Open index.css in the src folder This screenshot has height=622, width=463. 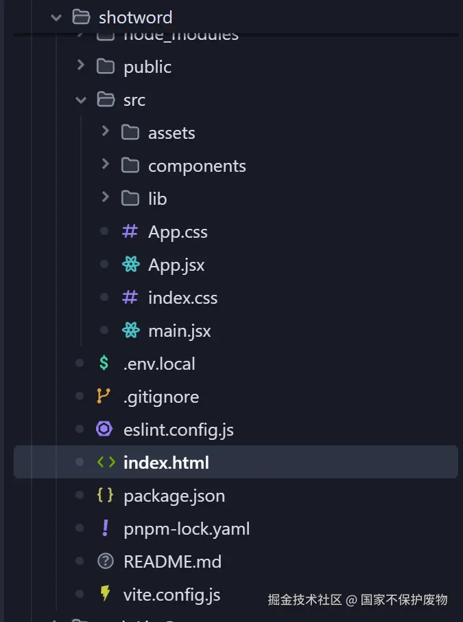click(x=182, y=298)
